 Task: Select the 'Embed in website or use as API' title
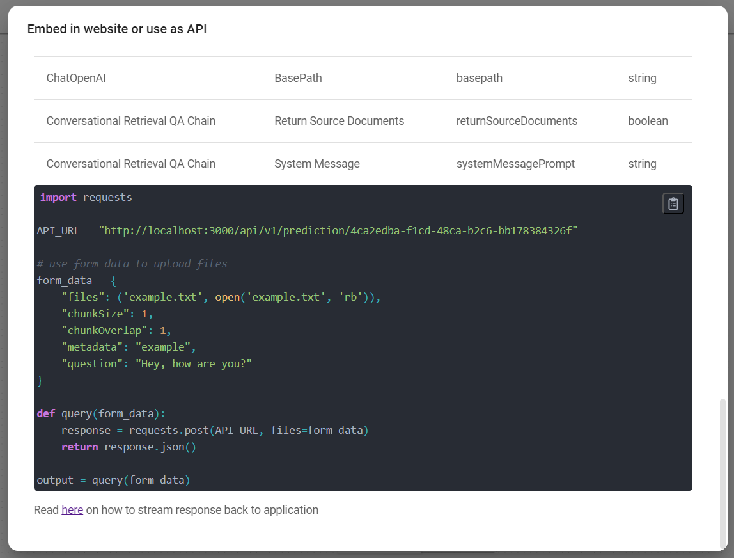(117, 29)
